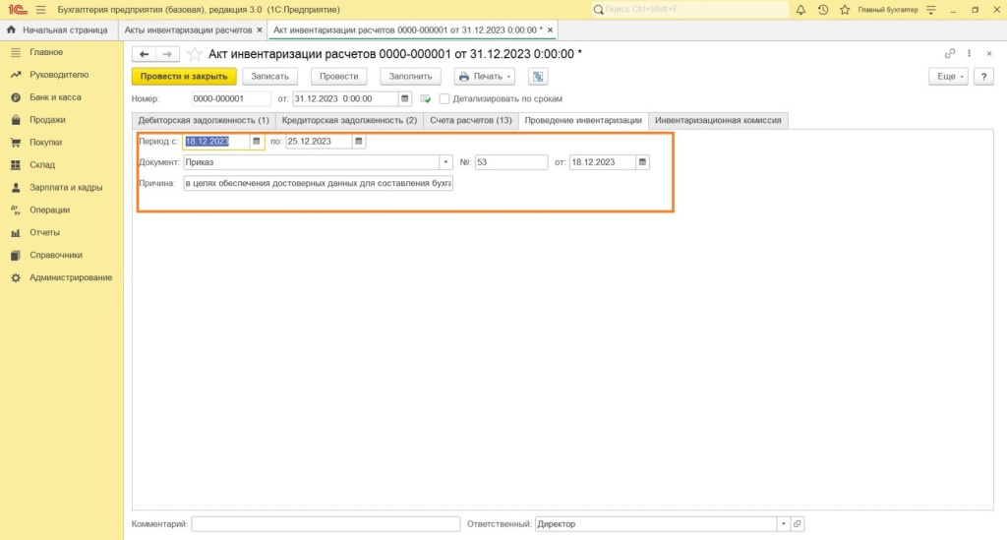Expand the Ответственный dropdown arrow
Screen dimensions: 1007x540
[x=783, y=524]
